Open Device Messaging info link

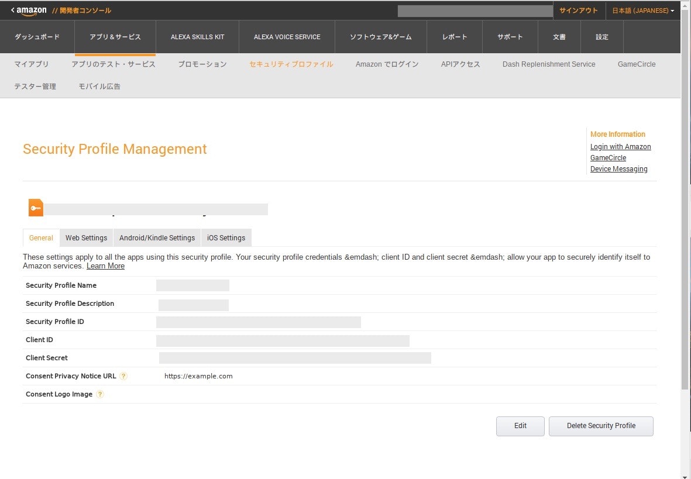618,169
